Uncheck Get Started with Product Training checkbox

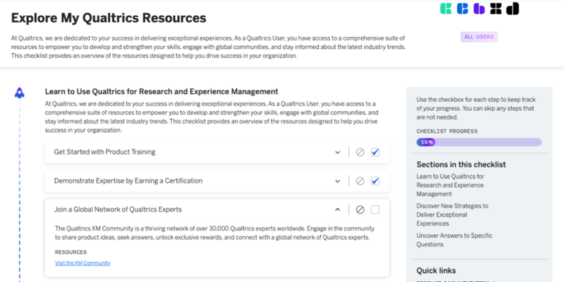click(x=376, y=152)
